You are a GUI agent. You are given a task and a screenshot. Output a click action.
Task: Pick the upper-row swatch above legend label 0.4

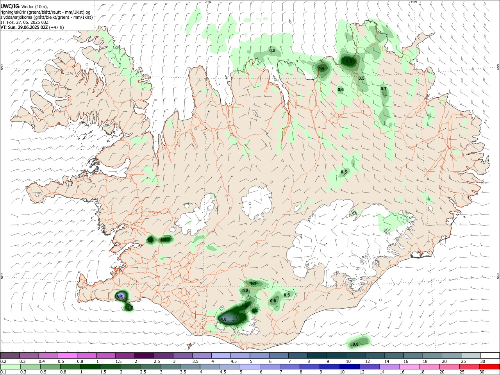tap(48, 355)
